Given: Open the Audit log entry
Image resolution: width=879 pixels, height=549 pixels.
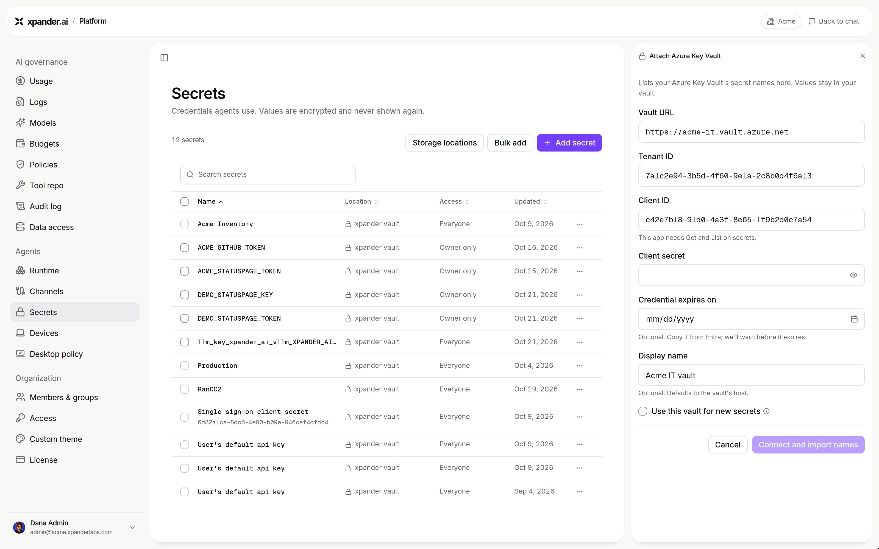Looking at the screenshot, I should coord(74,206).
